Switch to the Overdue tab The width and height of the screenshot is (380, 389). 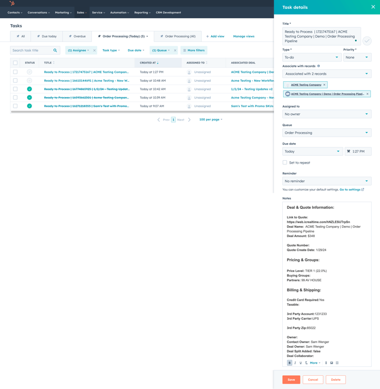77,36
